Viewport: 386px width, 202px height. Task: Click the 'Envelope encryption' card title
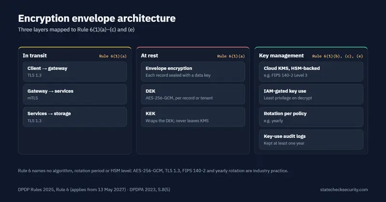tap(168, 68)
